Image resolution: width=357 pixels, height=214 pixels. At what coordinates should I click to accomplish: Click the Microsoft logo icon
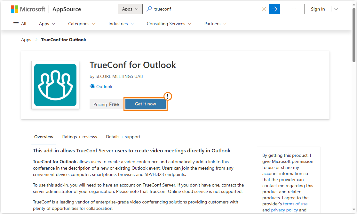[15, 9]
